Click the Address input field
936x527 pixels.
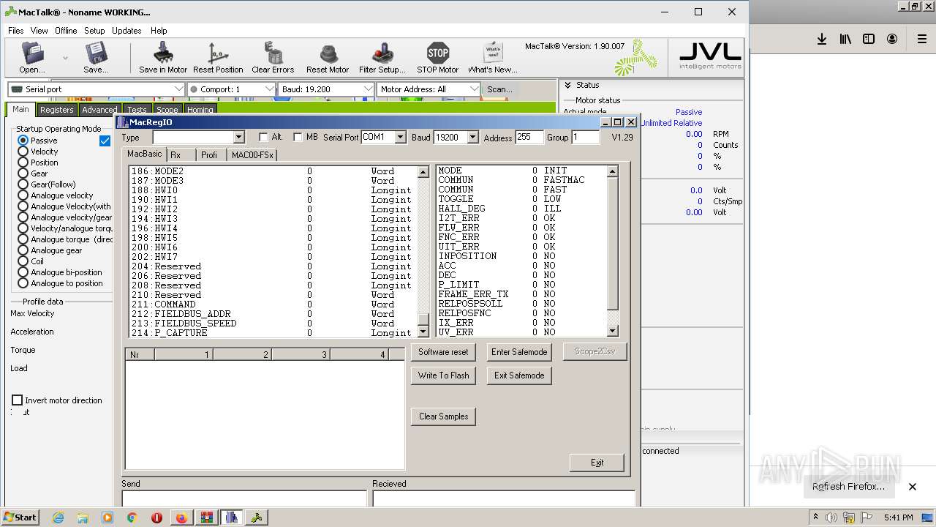529,137
